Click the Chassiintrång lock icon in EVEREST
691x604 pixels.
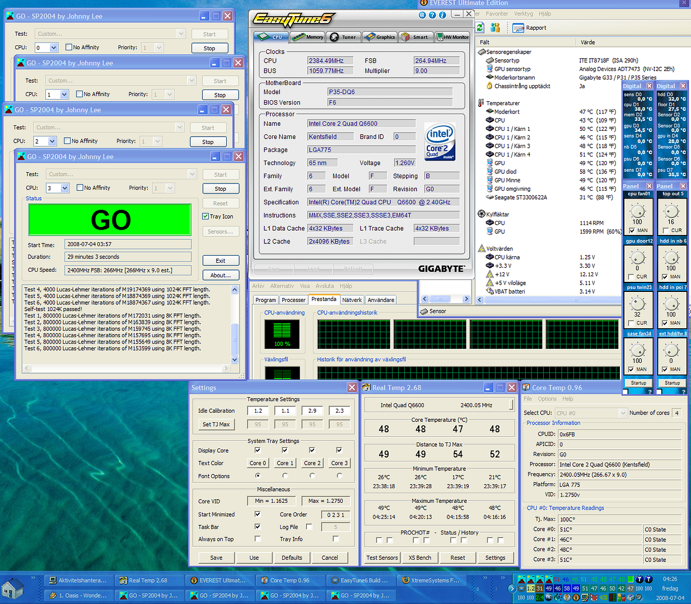pyautogui.click(x=490, y=86)
